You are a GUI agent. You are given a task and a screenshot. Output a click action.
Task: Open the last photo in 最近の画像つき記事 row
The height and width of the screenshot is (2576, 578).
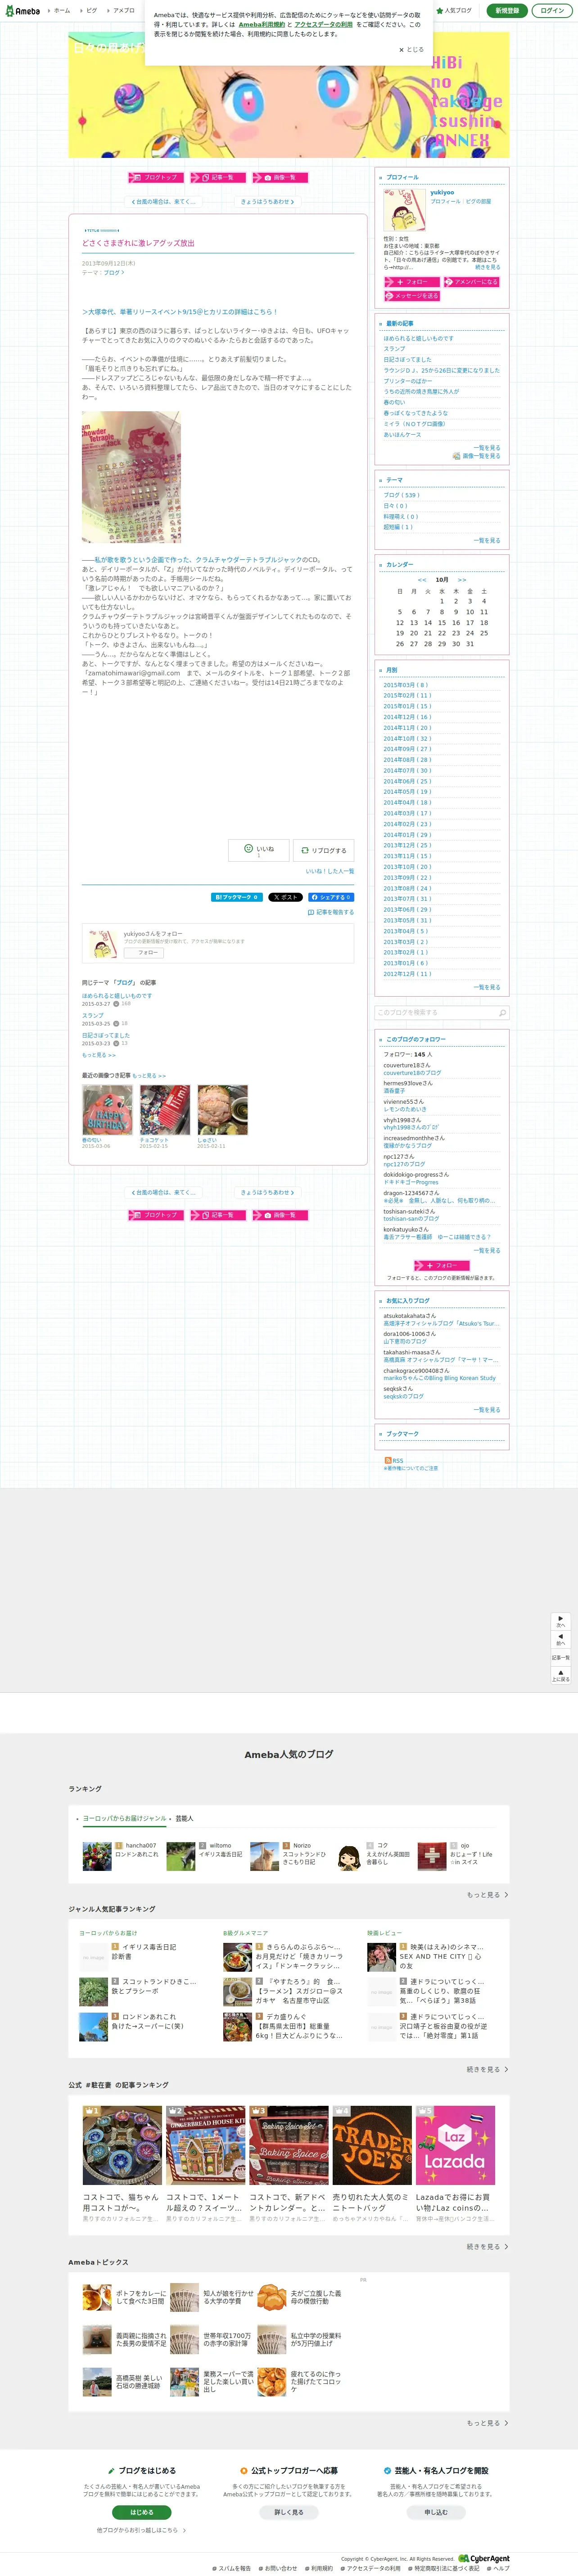[x=222, y=1110]
